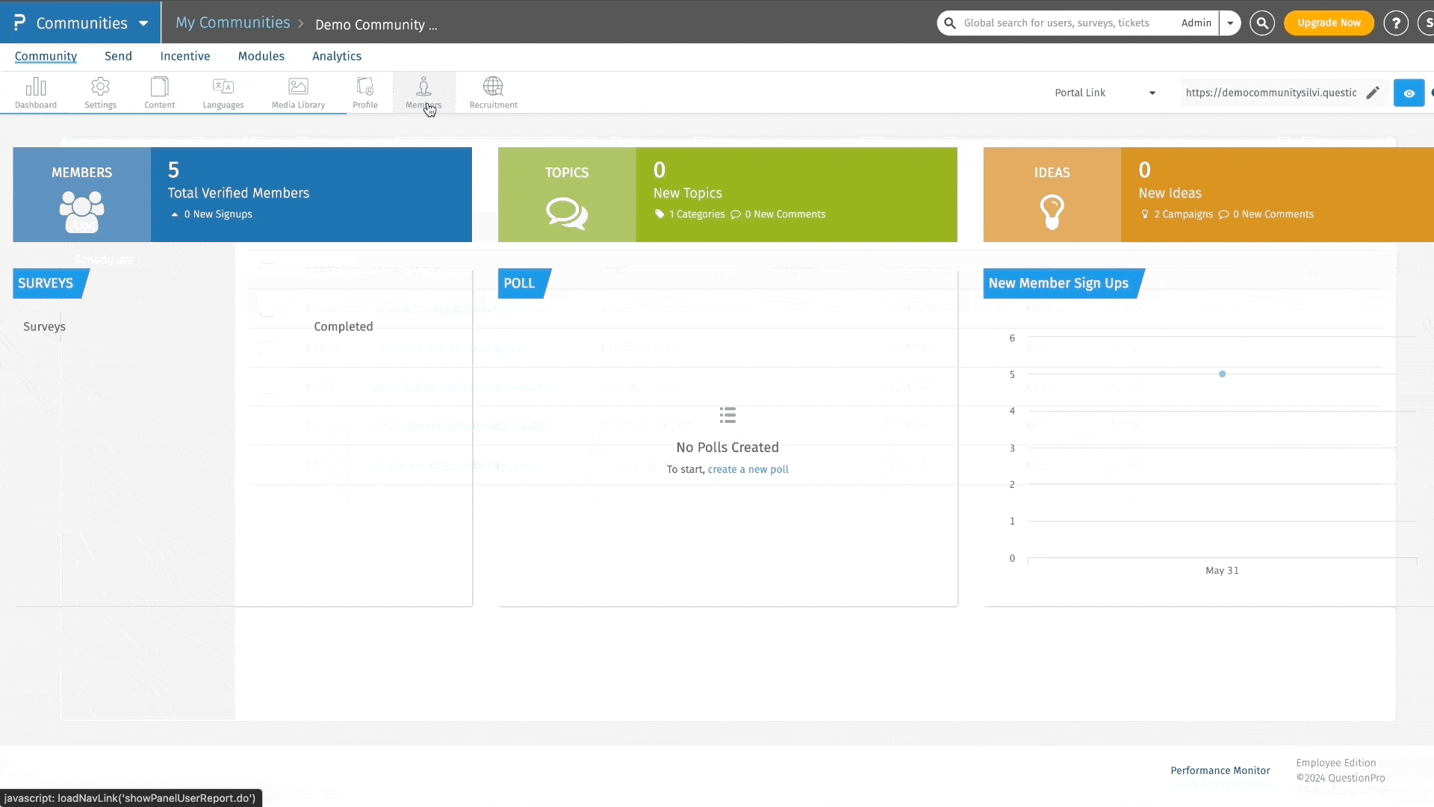Select the Members icon
The height and width of the screenshot is (807, 1434).
point(423,88)
